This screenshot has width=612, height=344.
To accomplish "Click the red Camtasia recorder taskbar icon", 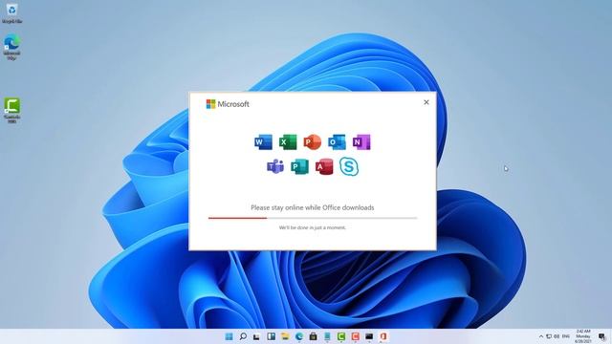I will coord(355,336).
